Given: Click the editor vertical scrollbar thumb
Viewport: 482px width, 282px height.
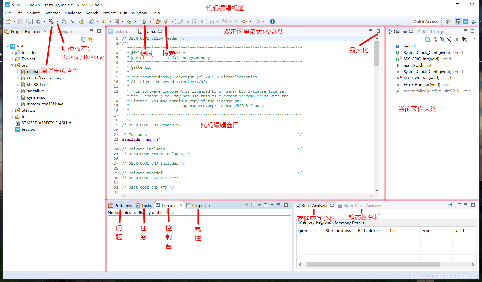Looking at the screenshot, I should click(x=377, y=54).
